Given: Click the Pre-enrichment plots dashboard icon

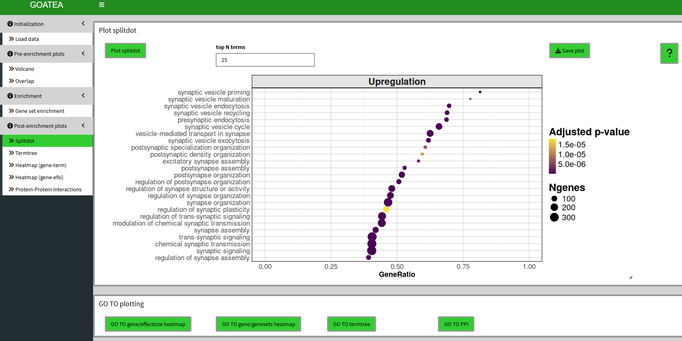Looking at the screenshot, I should point(10,54).
